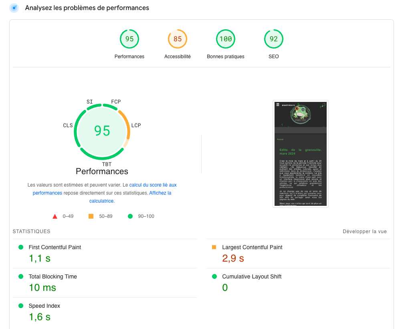Select the Accessibilité score gauge 85
This screenshot has height=329, width=398.
pos(177,39)
